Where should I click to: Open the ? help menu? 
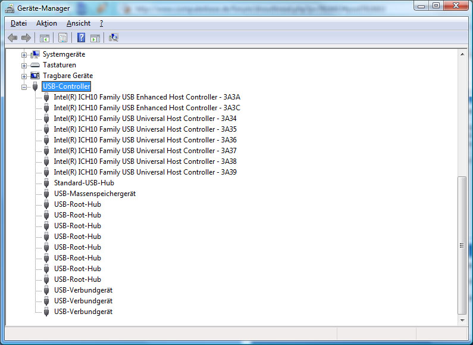[x=101, y=23]
